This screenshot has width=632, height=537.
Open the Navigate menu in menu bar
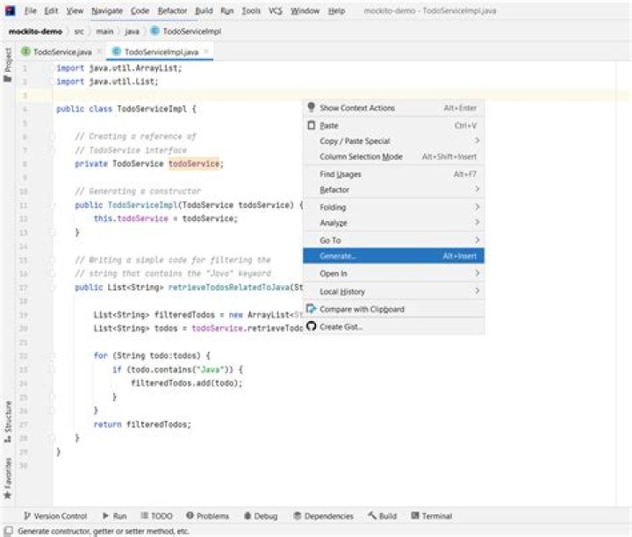click(109, 11)
